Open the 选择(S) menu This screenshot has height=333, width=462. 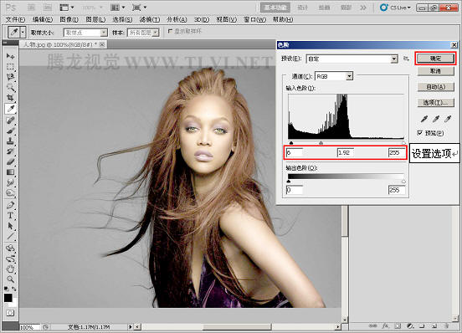pos(122,19)
